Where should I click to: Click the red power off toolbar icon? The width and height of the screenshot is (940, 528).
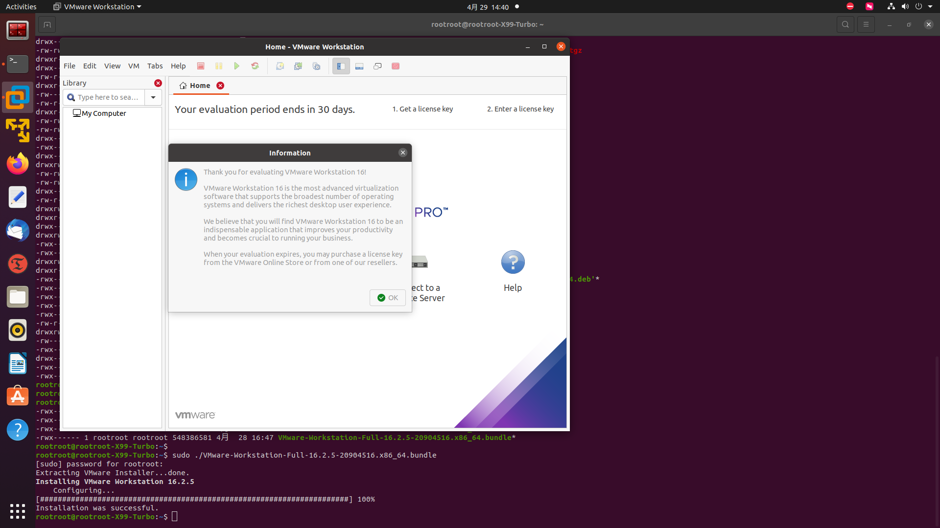click(201, 66)
